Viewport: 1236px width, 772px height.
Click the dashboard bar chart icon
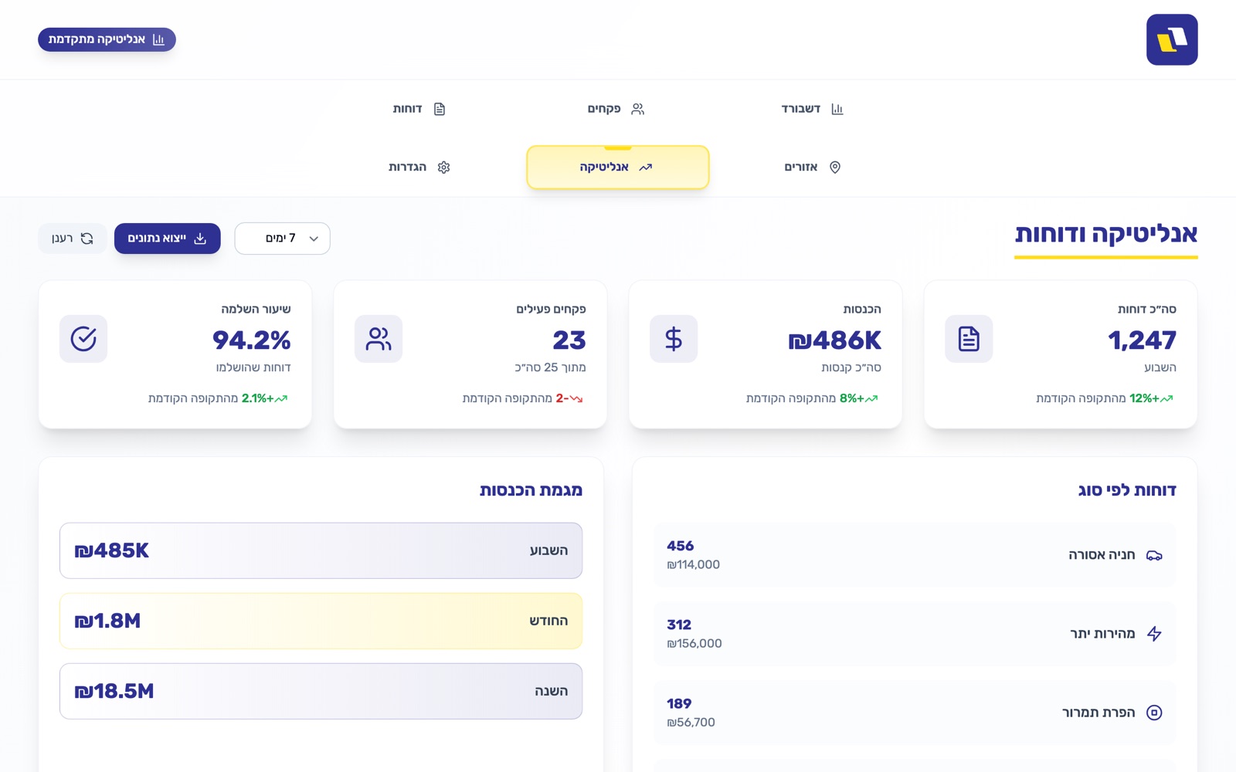(837, 109)
